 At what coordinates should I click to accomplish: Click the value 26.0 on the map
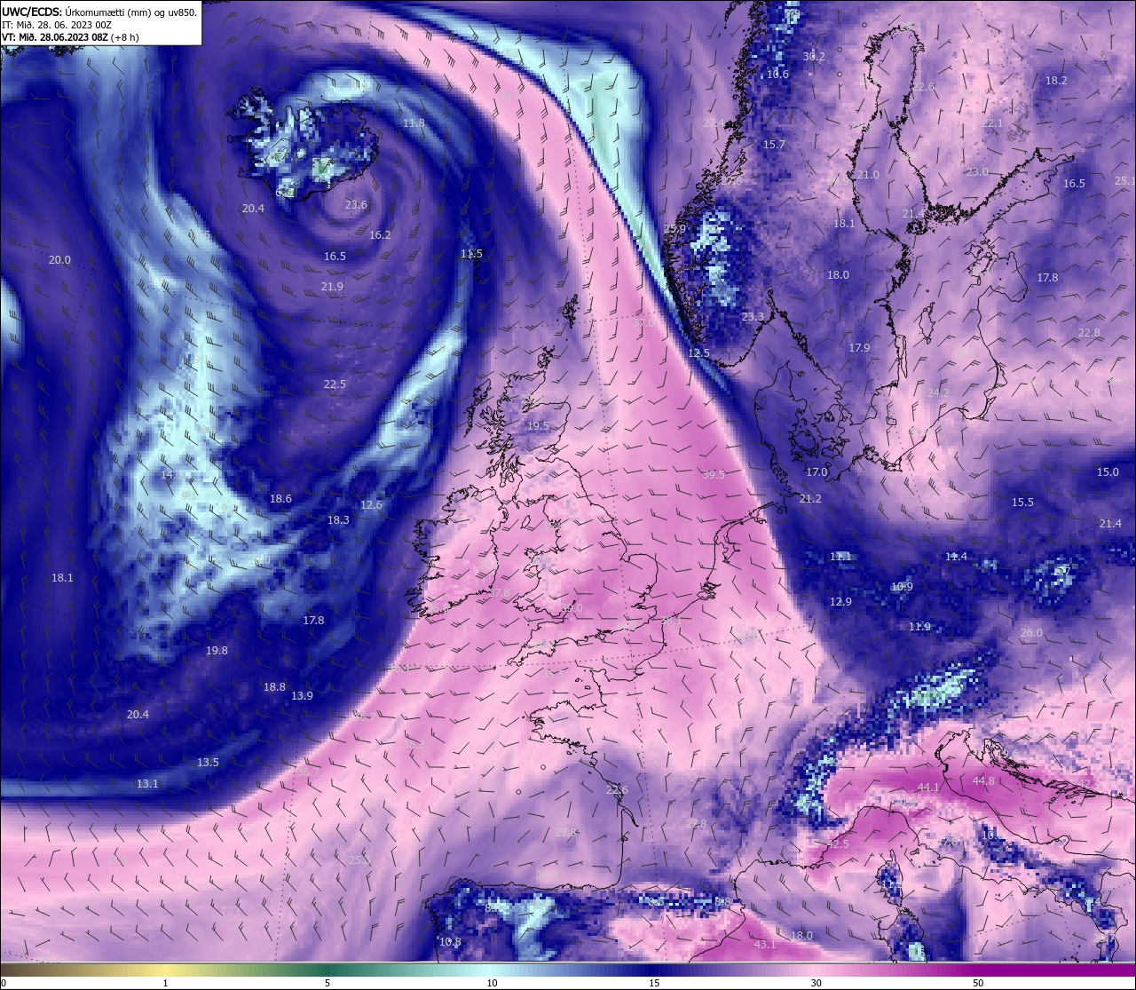(1031, 633)
